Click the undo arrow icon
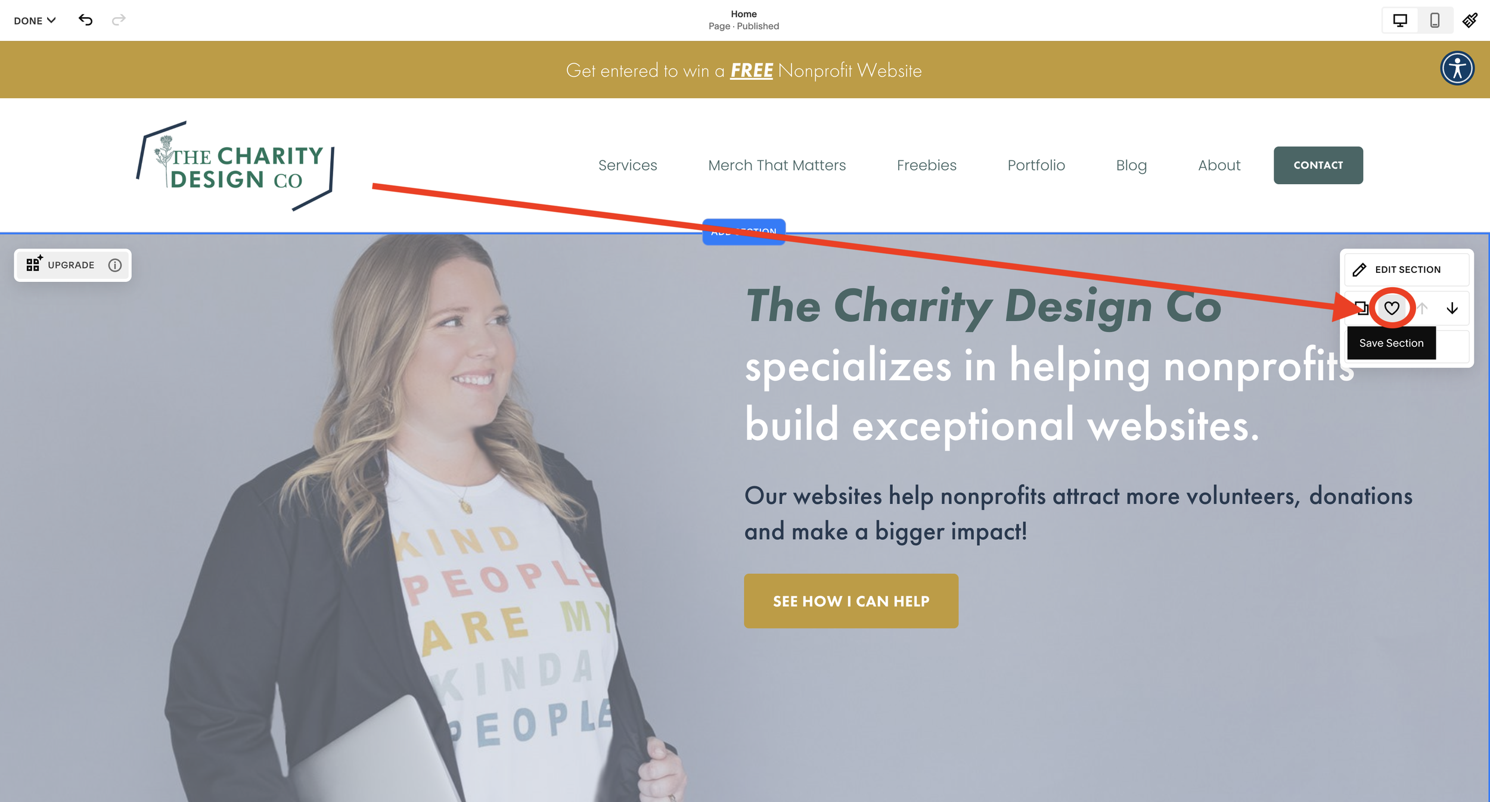Image resolution: width=1490 pixels, height=802 pixels. 85,20
